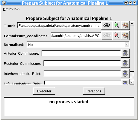This screenshot has width=138, height=120.
Task: Open red magnifier search for Commissure_coordinates
Action: pos(116,36)
